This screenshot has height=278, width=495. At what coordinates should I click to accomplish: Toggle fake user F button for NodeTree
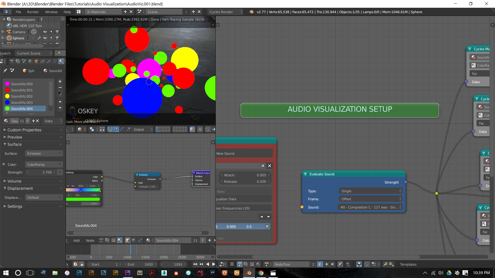click(x=320, y=264)
